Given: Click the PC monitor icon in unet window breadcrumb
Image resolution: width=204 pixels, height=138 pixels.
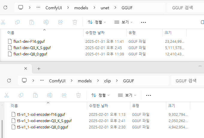Looking at the screenshot, I should (21, 7).
